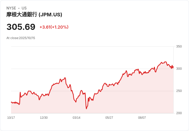Click the 03/14 date label

coord(77,118)
